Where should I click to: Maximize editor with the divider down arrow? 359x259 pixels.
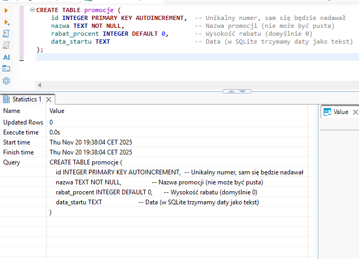[243, 91]
